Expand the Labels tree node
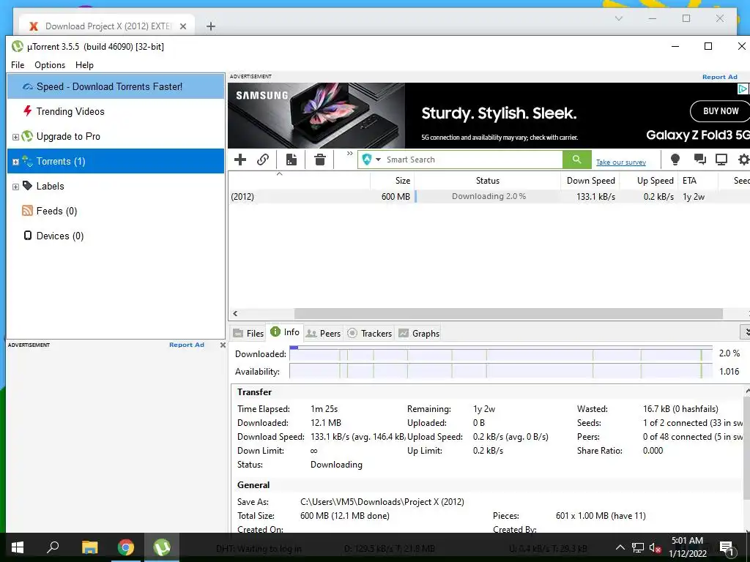Screen dimensions: 750x562 tap(15, 187)
